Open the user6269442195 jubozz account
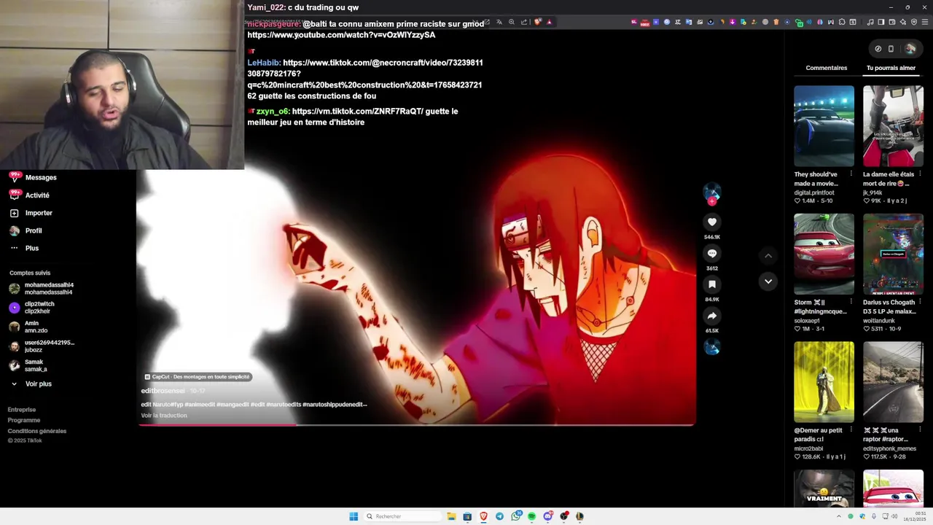The height and width of the screenshot is (525, 933). pos(42,346)
